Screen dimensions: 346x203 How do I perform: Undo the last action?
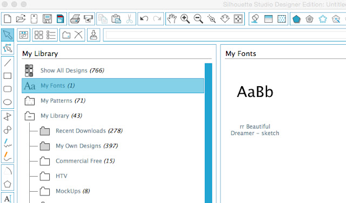[x=144, y=19]
